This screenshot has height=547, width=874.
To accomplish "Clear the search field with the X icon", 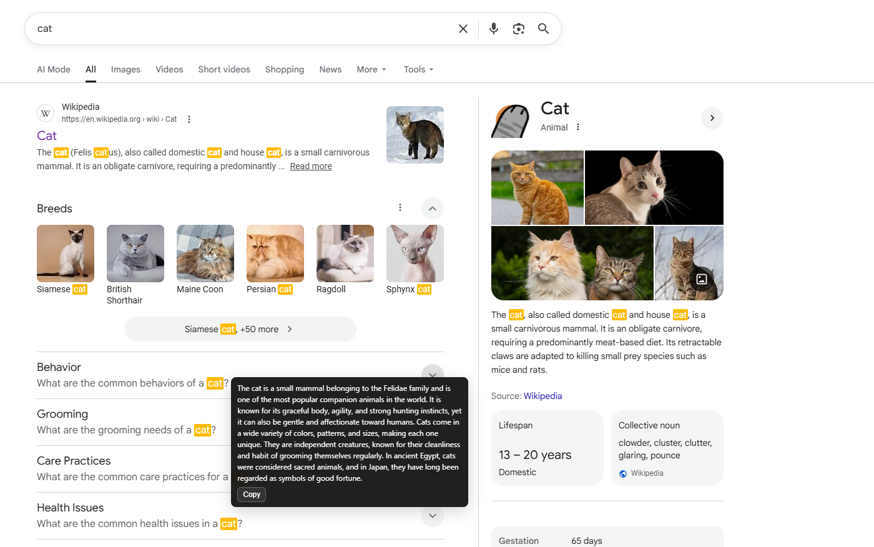I will click(x=463, y=28).
